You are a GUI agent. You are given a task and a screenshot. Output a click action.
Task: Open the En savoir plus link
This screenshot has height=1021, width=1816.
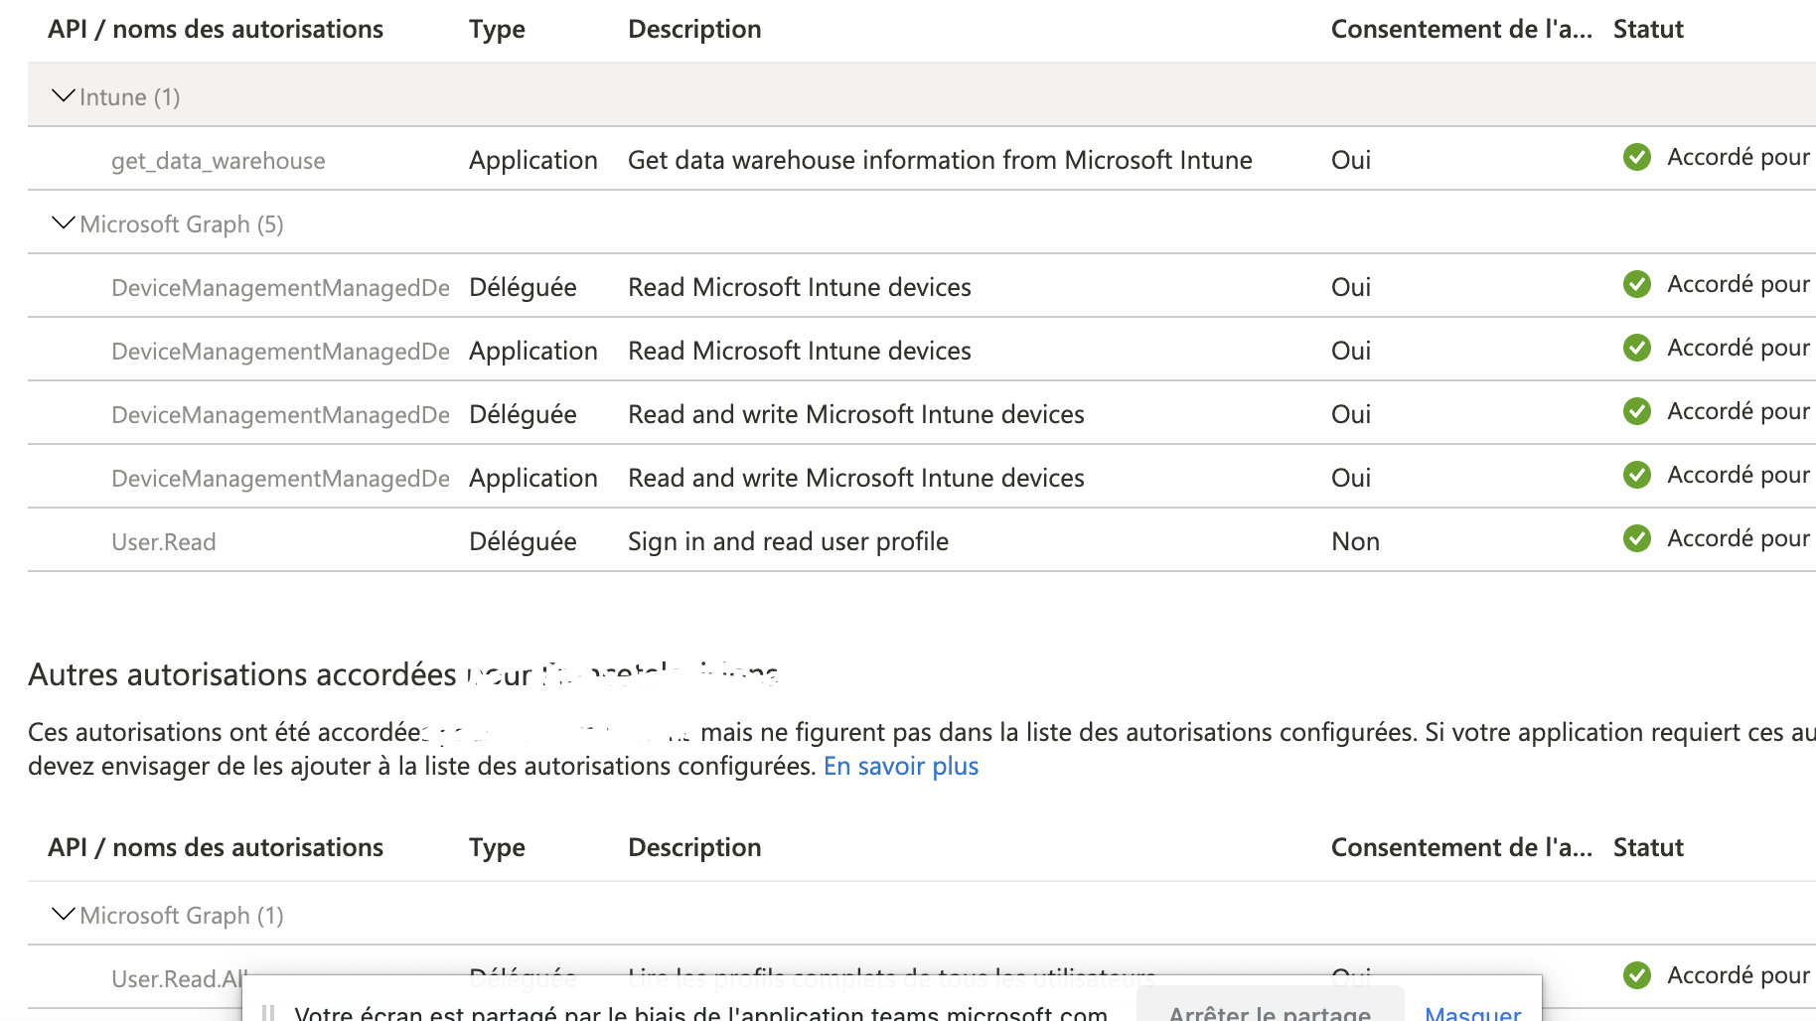pos(900,766)
